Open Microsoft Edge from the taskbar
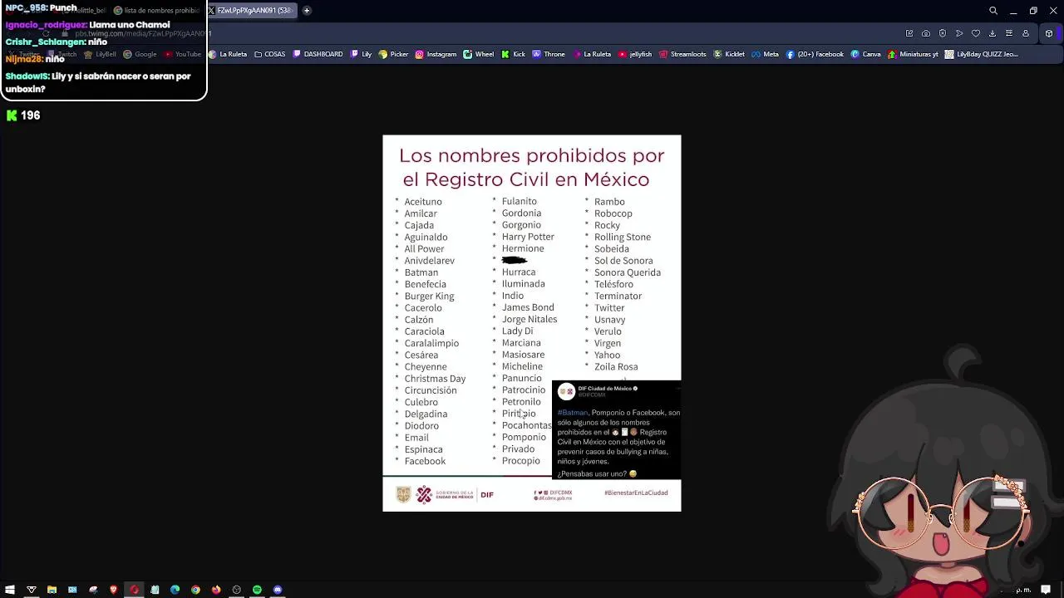Viewport: 1064px width, 598px height. [x=175, y=590]
